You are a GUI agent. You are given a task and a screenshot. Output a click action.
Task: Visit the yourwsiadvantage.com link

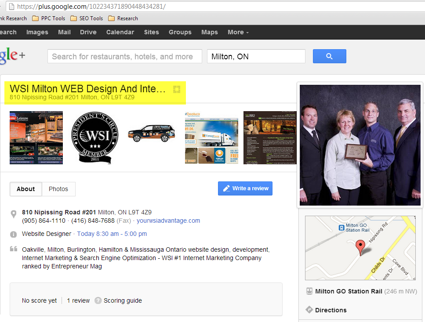(168, 221)
